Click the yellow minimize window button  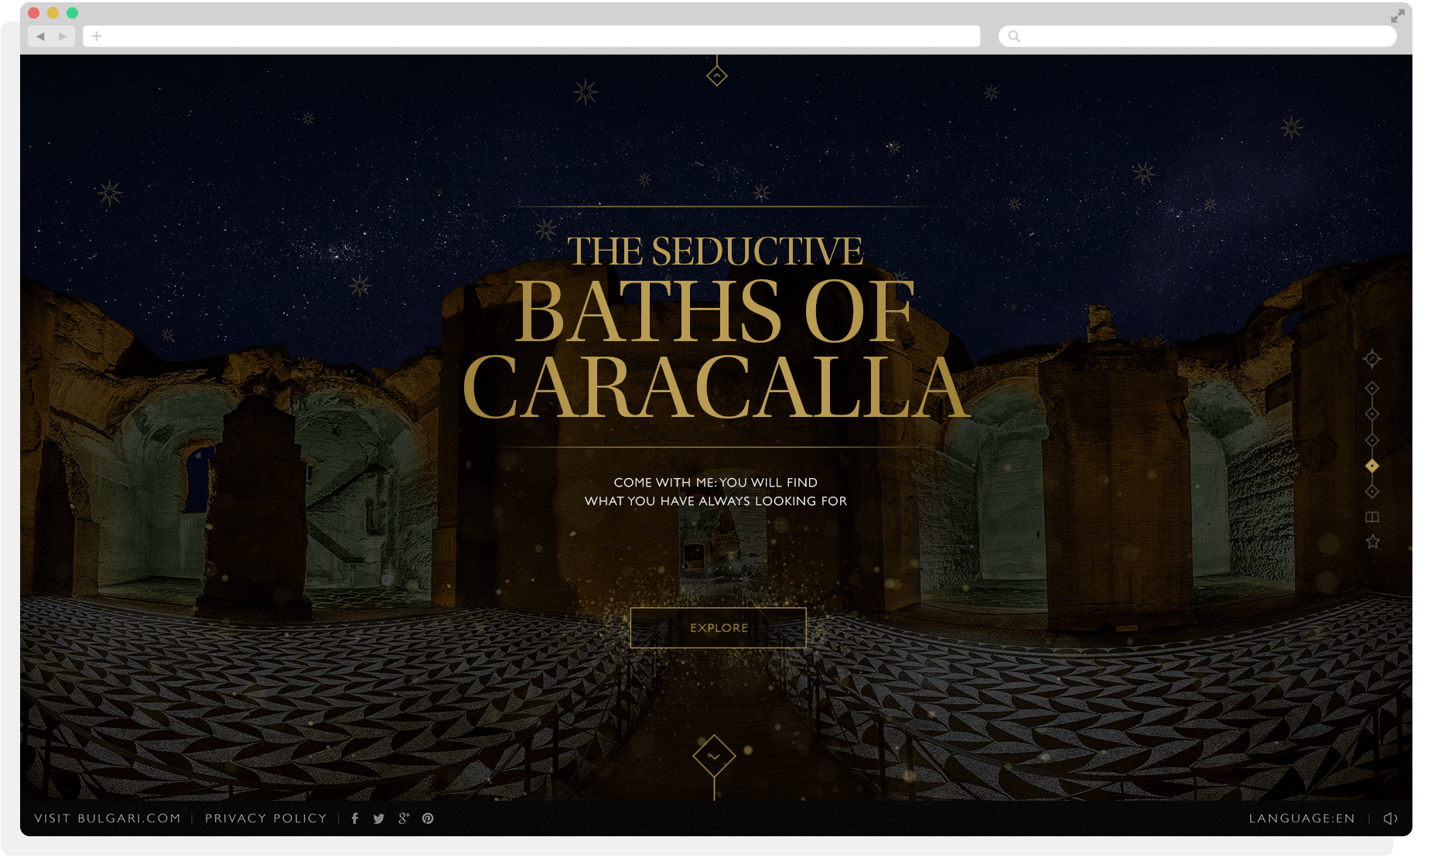pos(53,12)
